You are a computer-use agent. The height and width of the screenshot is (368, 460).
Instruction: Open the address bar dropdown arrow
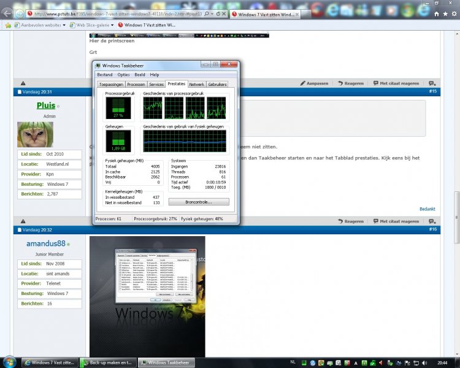[212, 13]
